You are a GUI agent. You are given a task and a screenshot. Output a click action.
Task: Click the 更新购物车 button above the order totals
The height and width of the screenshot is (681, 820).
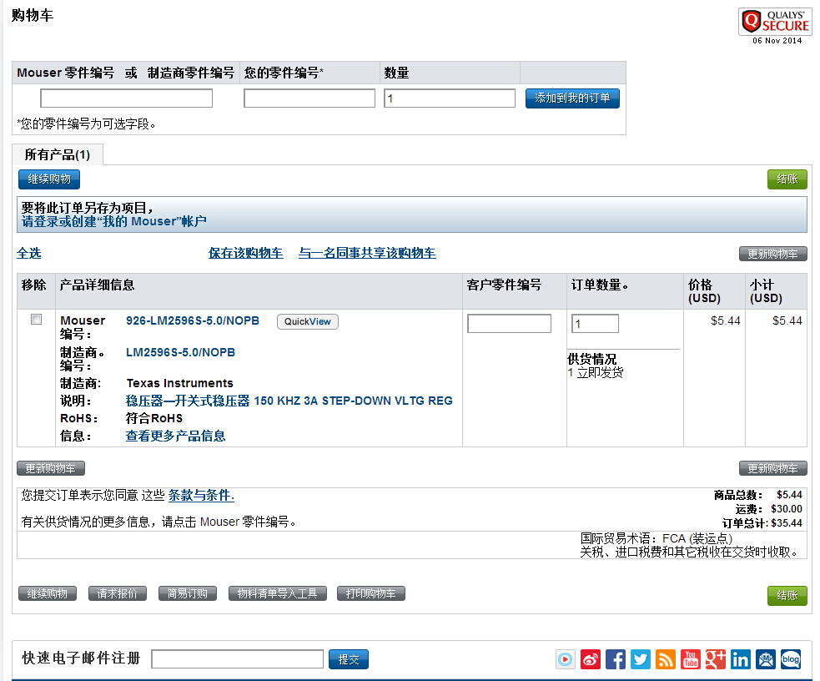pos(773,468)
